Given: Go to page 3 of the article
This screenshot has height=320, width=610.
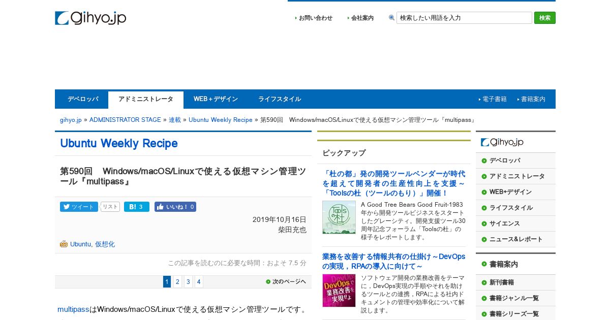Looking at the screenshot, I should (188, 282).
